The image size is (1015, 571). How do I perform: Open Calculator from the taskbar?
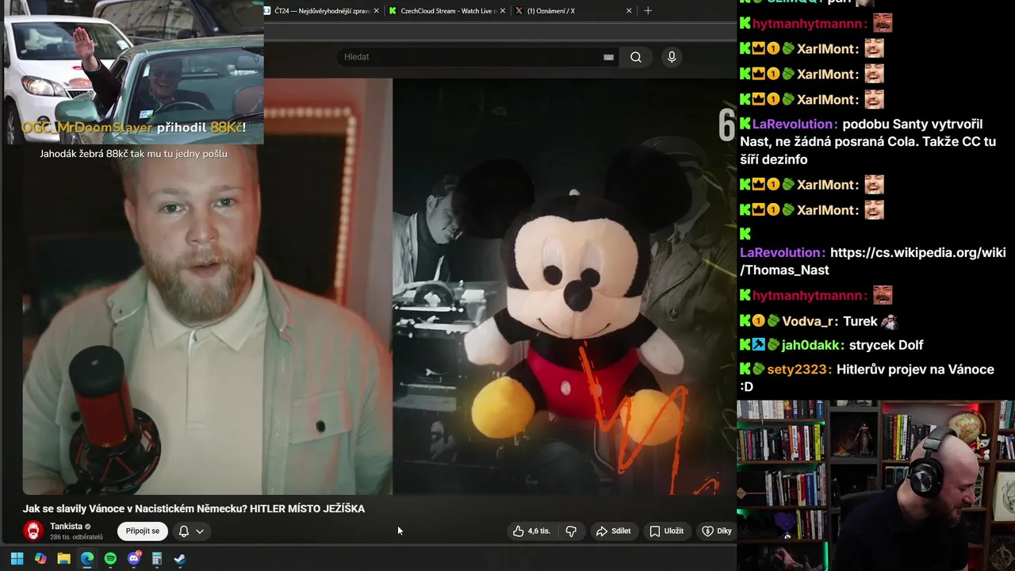coord(157,559)
